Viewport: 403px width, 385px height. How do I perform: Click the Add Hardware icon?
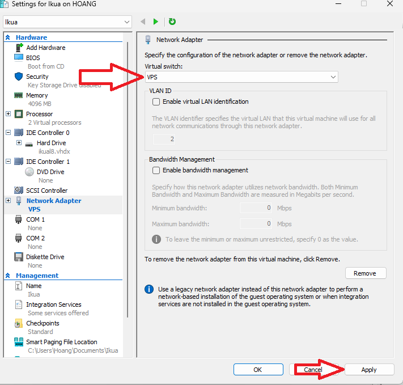coord(19,48)
